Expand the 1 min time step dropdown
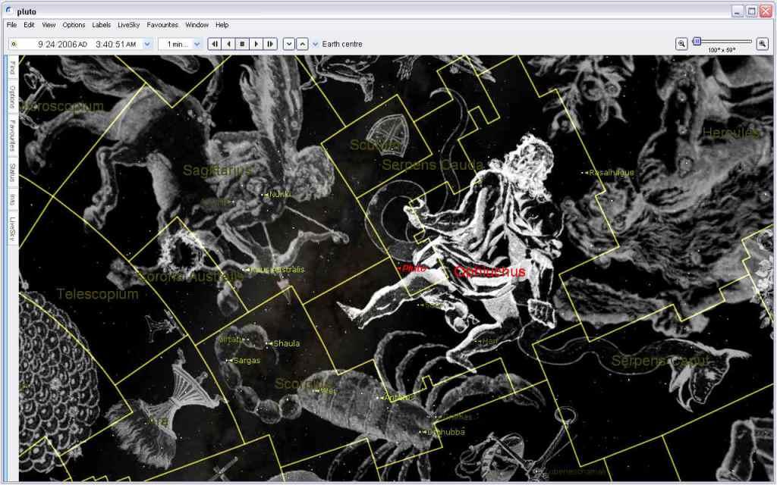The image size is (777, 485). click(197, 44)
